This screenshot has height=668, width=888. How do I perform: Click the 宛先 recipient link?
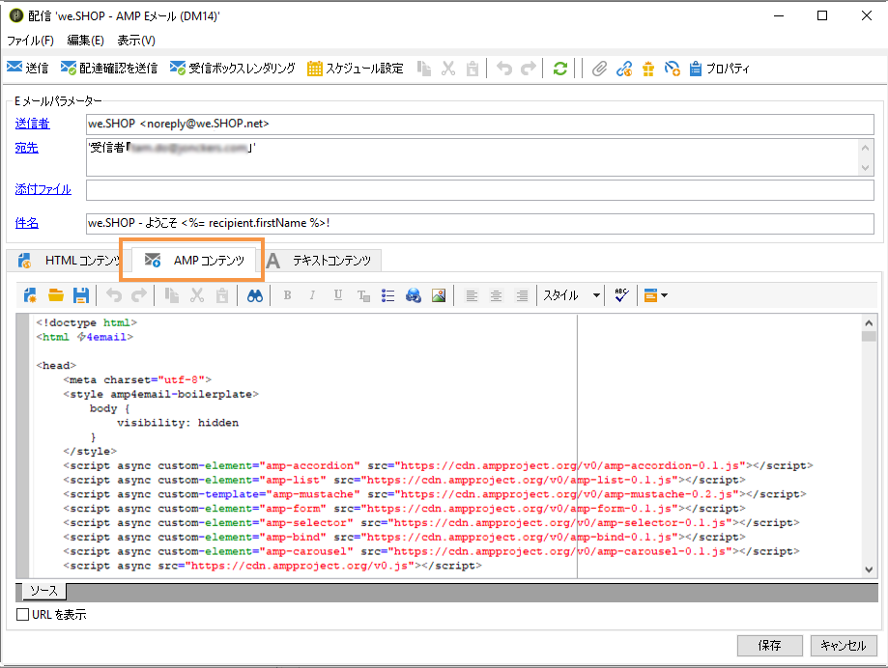(27, 148)
